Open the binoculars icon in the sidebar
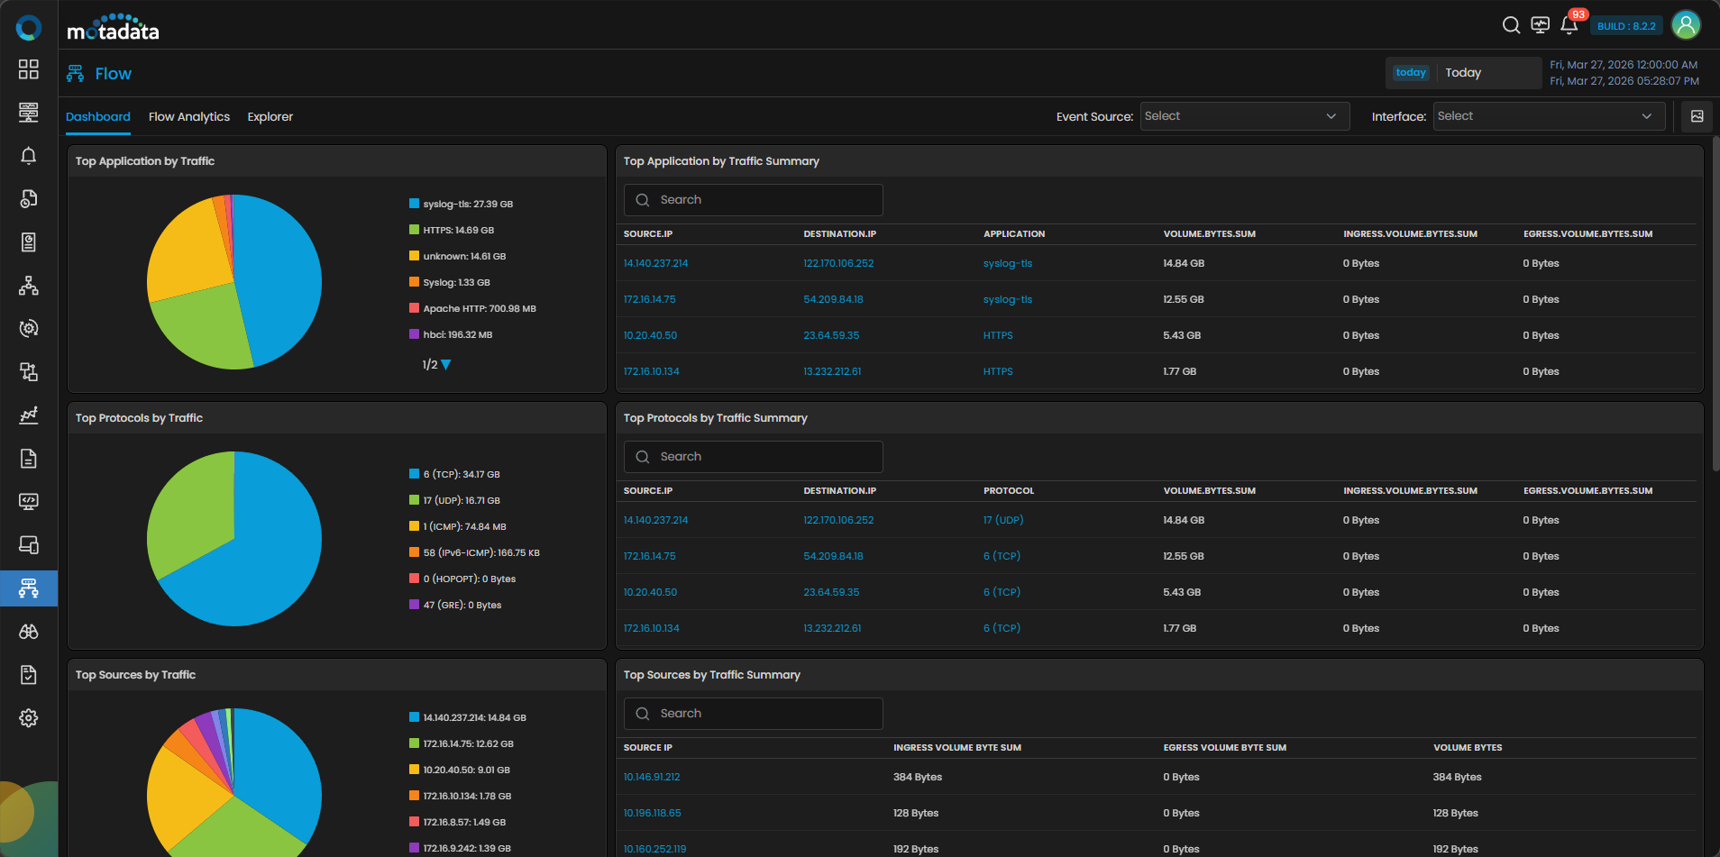This screenshot has width=1720, height=857. [x=29, y=632]
